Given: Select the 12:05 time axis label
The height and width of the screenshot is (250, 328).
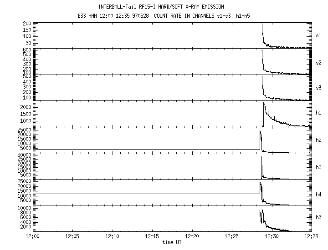Looking at the screenshot, I should 73,237.
